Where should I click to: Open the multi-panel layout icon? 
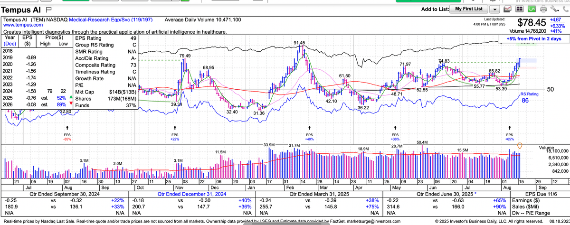click(519, 9)
